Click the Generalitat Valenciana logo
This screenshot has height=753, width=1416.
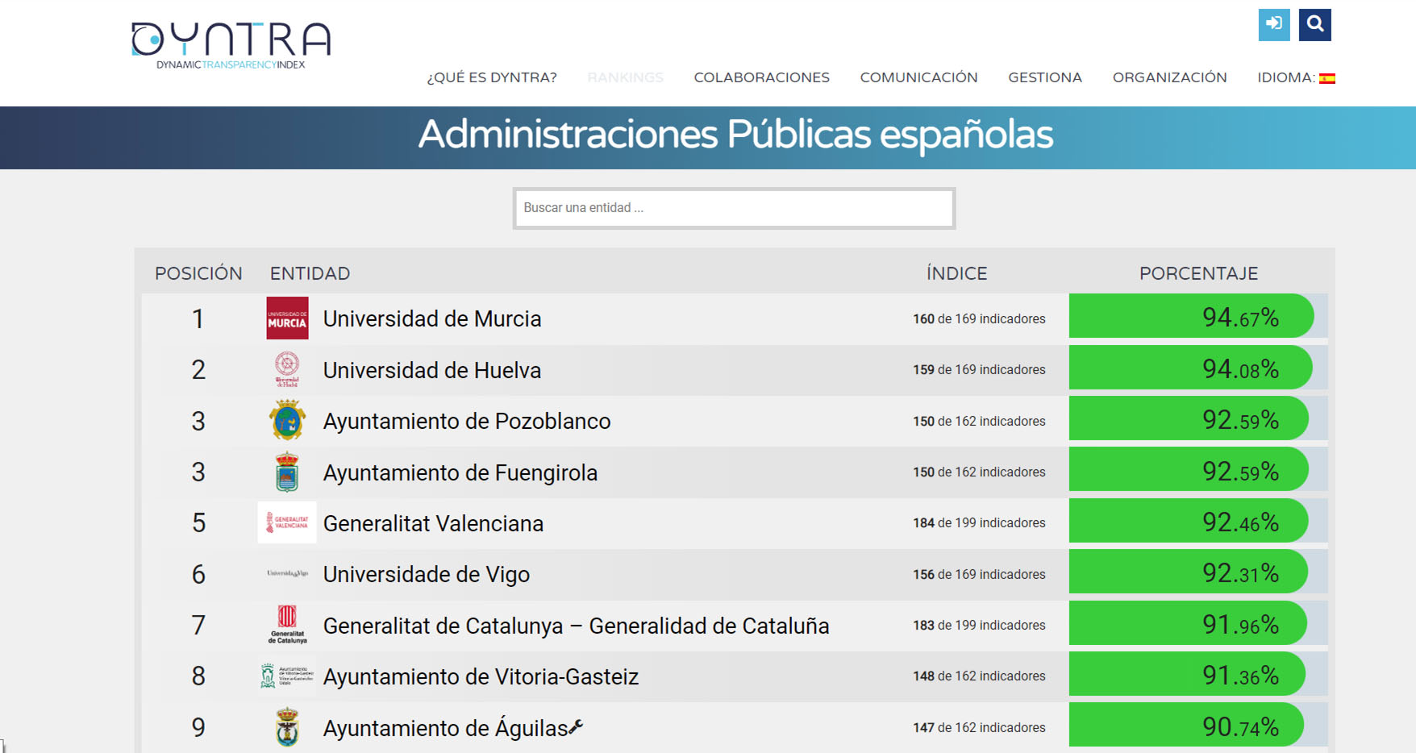coord(287,522)
